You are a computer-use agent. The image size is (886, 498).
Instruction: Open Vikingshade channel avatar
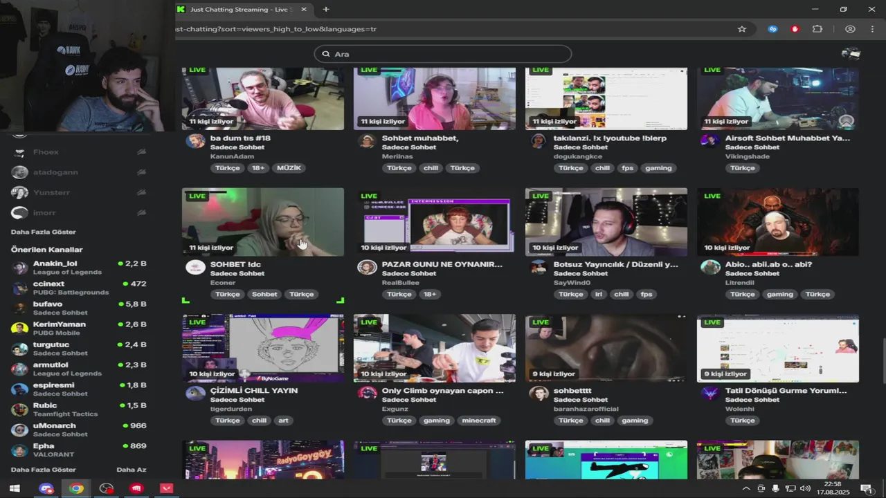[710, 141]
